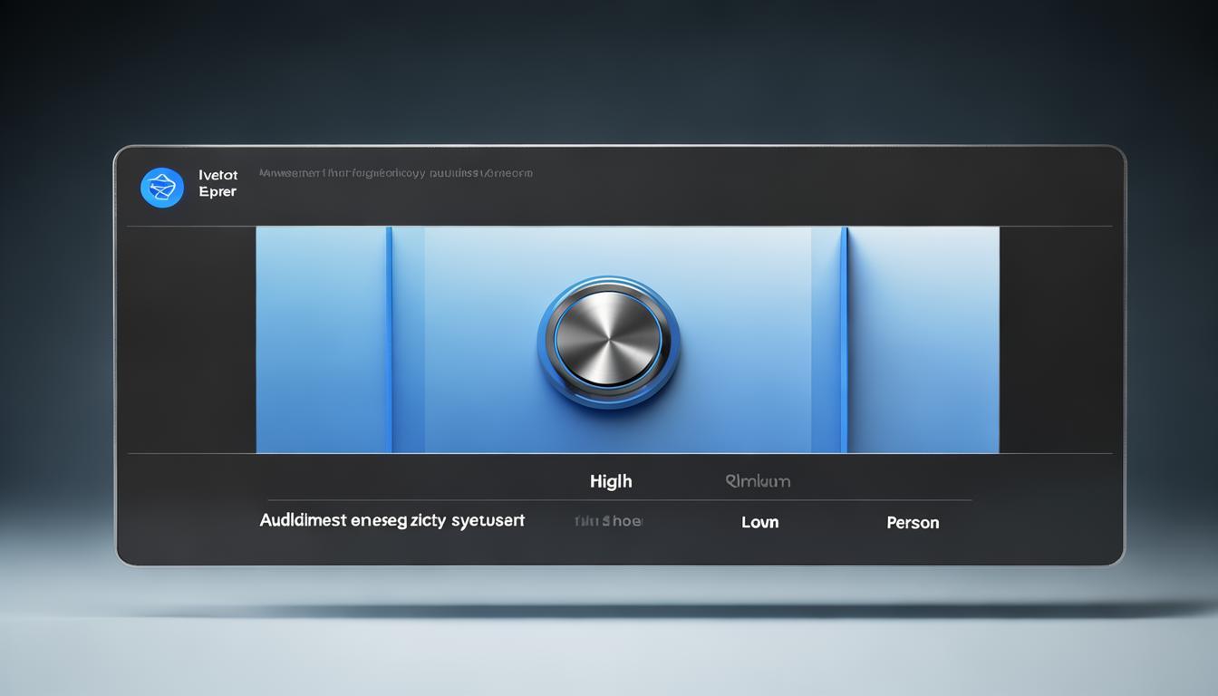Click the left vertical blue divider handle
1218x696 pixels.
coord(389,340)
